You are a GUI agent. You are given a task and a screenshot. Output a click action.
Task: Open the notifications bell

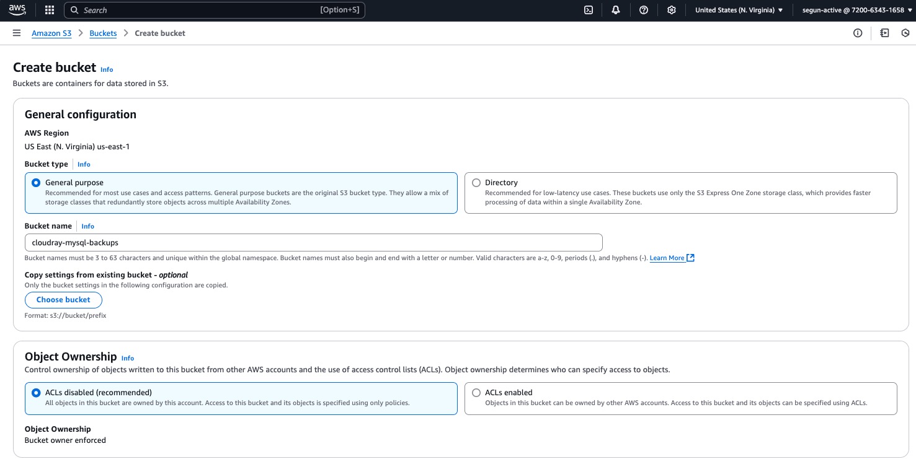[x=615, y=10]
